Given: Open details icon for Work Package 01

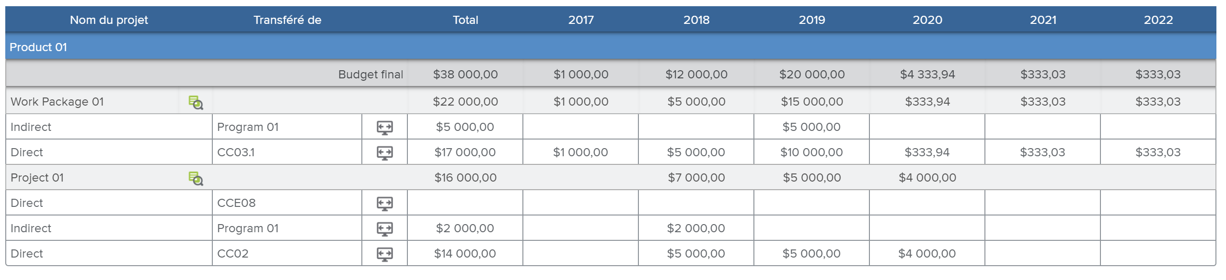Looking at the screenshot, I should [196, 102].
